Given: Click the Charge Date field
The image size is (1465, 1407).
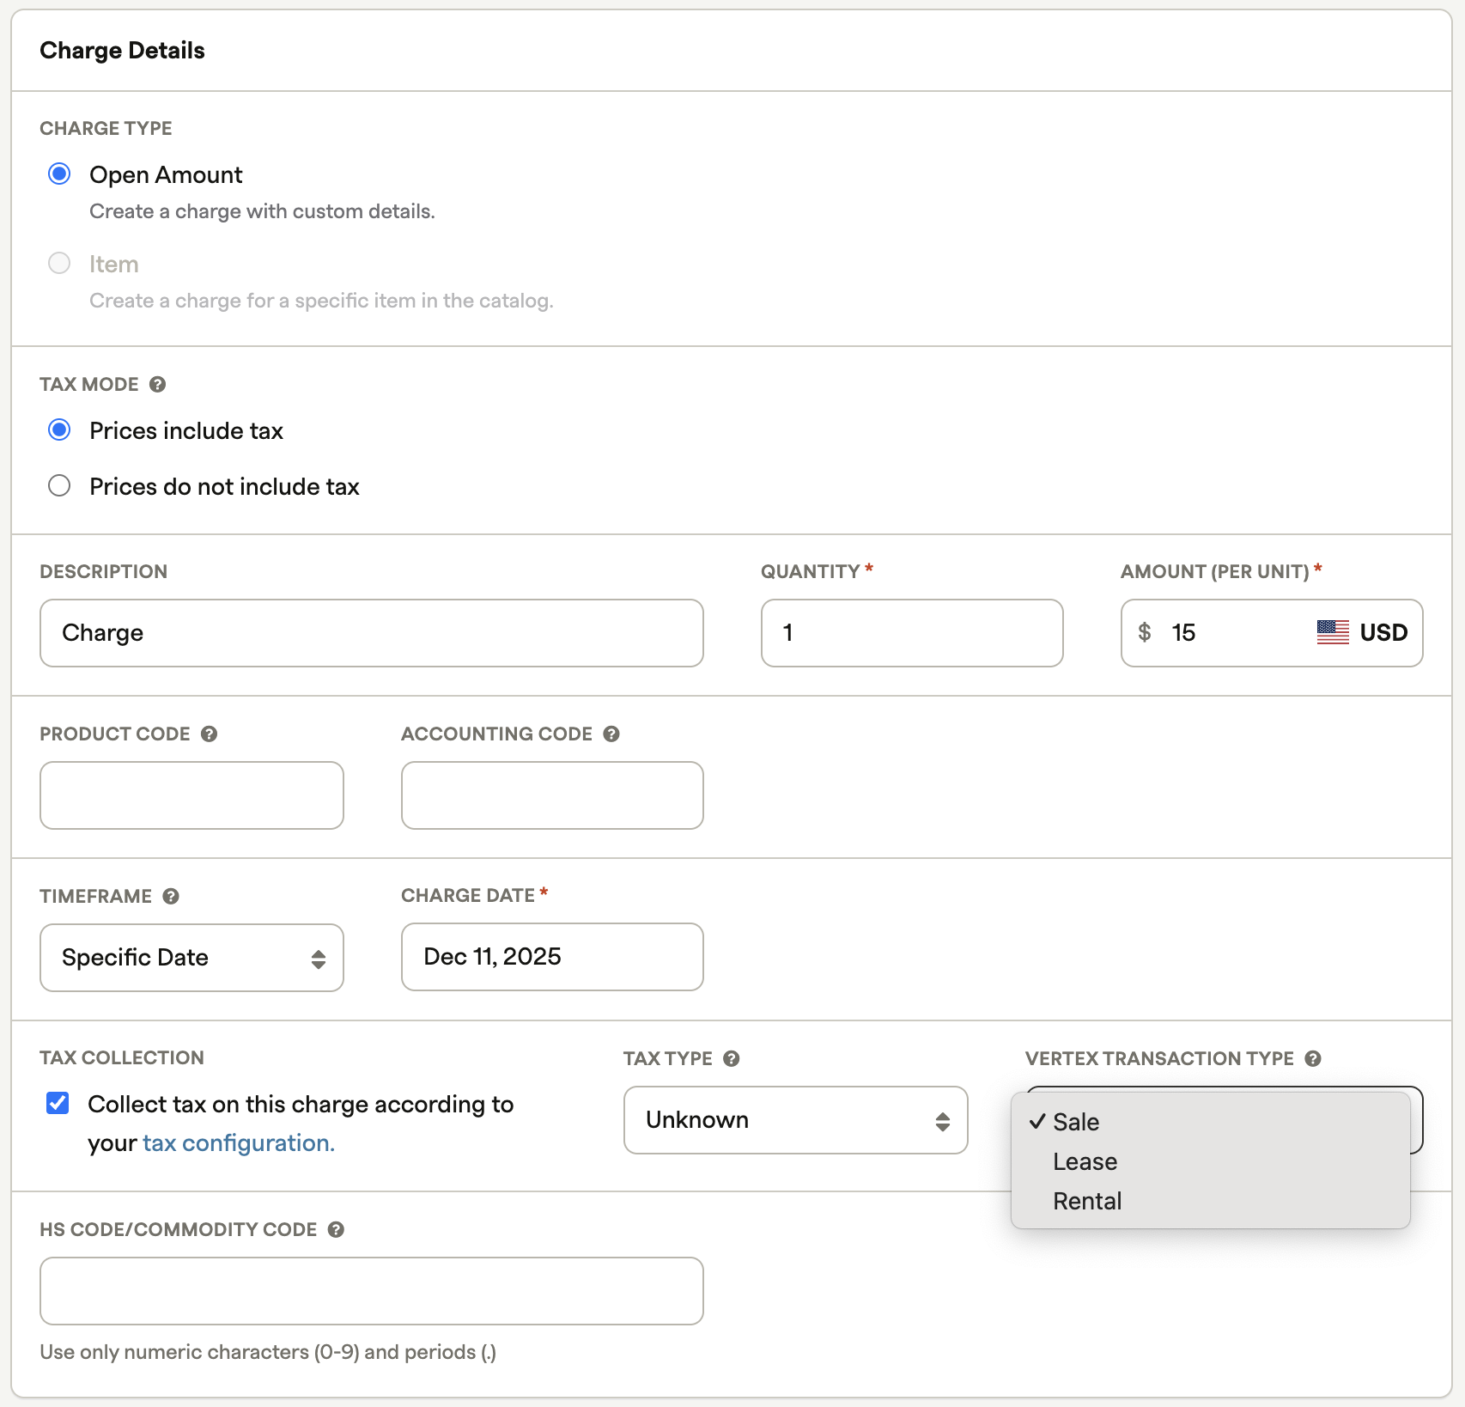Looking at the screenshot, I should (x=551, y=957).
